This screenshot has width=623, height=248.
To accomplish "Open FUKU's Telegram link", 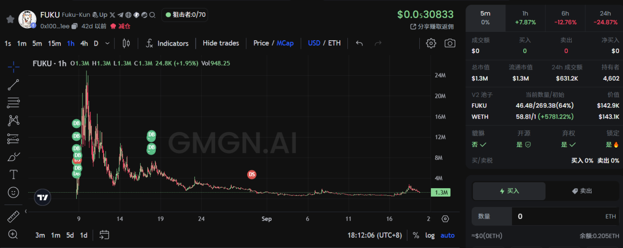I will click(x=120, y=15).
